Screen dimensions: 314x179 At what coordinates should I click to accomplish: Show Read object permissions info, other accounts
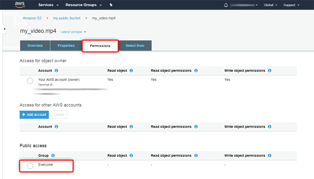[196, 127]
